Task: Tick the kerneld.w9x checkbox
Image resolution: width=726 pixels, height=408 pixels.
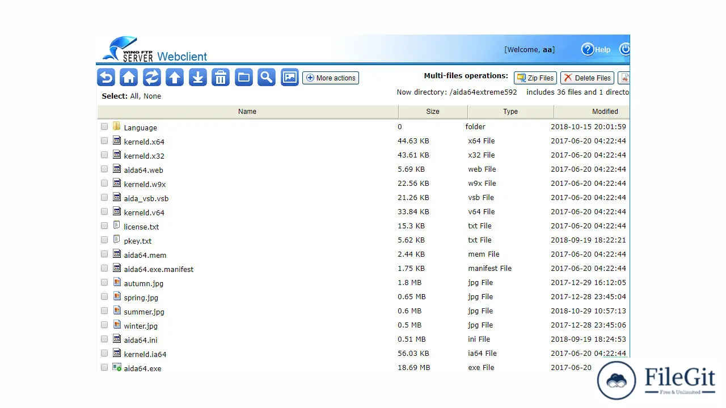Action: tap(104, 183)
